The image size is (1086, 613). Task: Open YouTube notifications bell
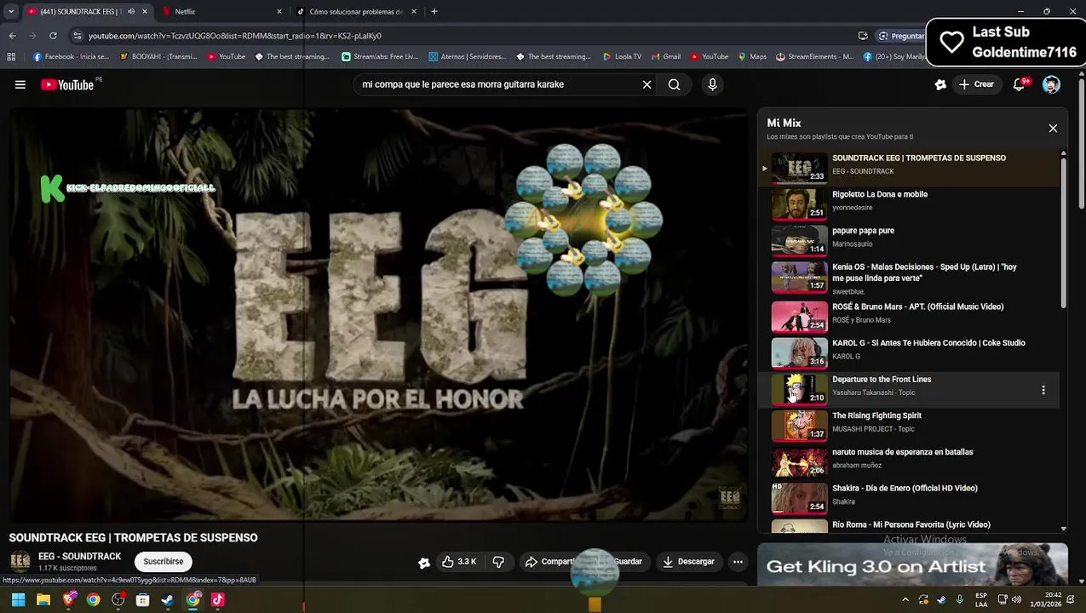(x=1019, y=84)
